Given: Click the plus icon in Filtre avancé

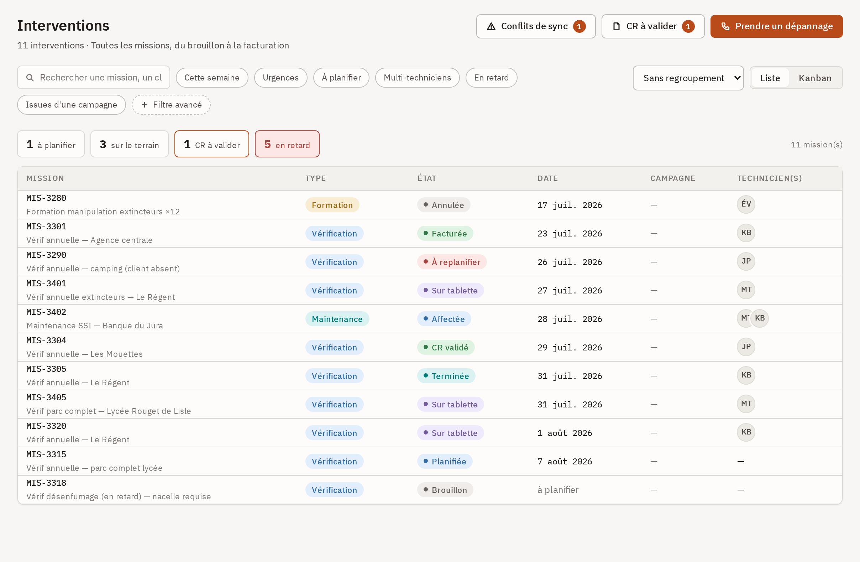Looking at the screenshot, I should 145,105.
